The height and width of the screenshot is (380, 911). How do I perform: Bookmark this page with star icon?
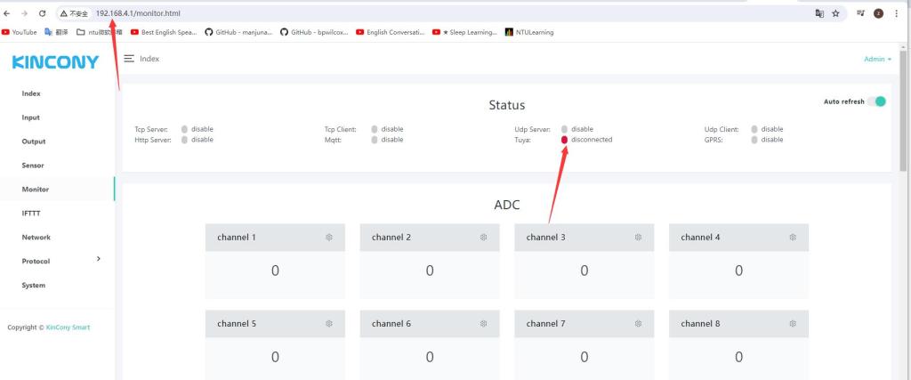836,14
